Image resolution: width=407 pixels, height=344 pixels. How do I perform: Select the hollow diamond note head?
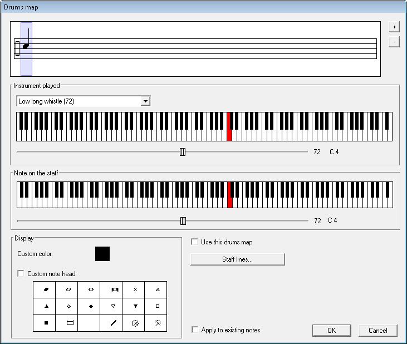tap(68, 306)
